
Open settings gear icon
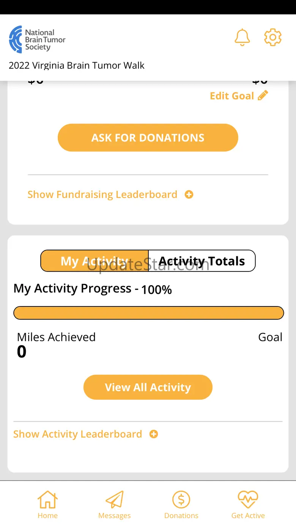coord(273,37)
